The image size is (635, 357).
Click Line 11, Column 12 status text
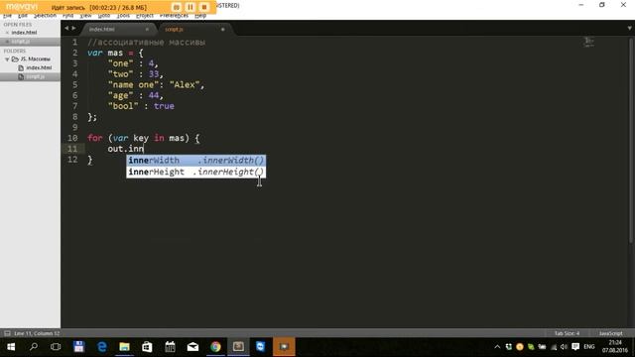click(x=37, y=333)
